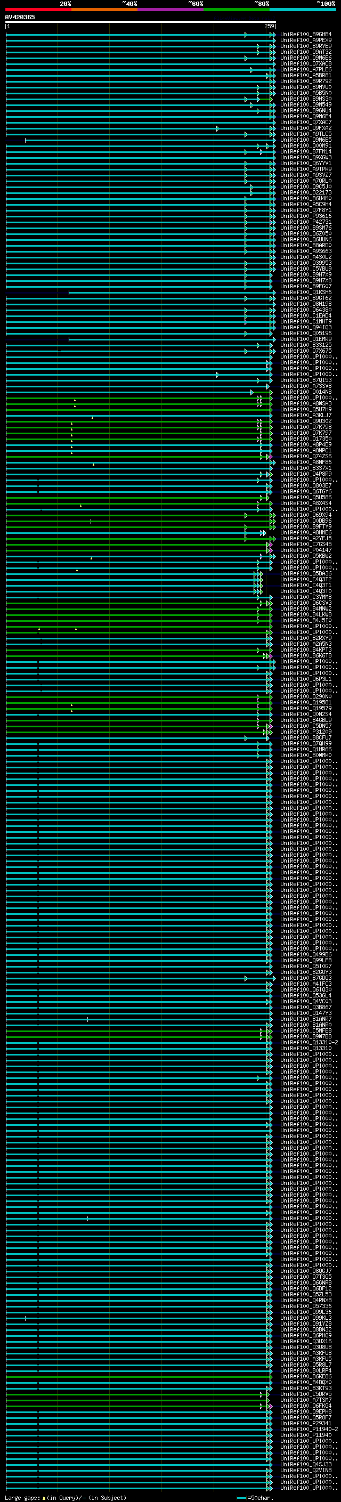Open hit UniRef100_P04147
The image size is (341, 1502).
306,550
